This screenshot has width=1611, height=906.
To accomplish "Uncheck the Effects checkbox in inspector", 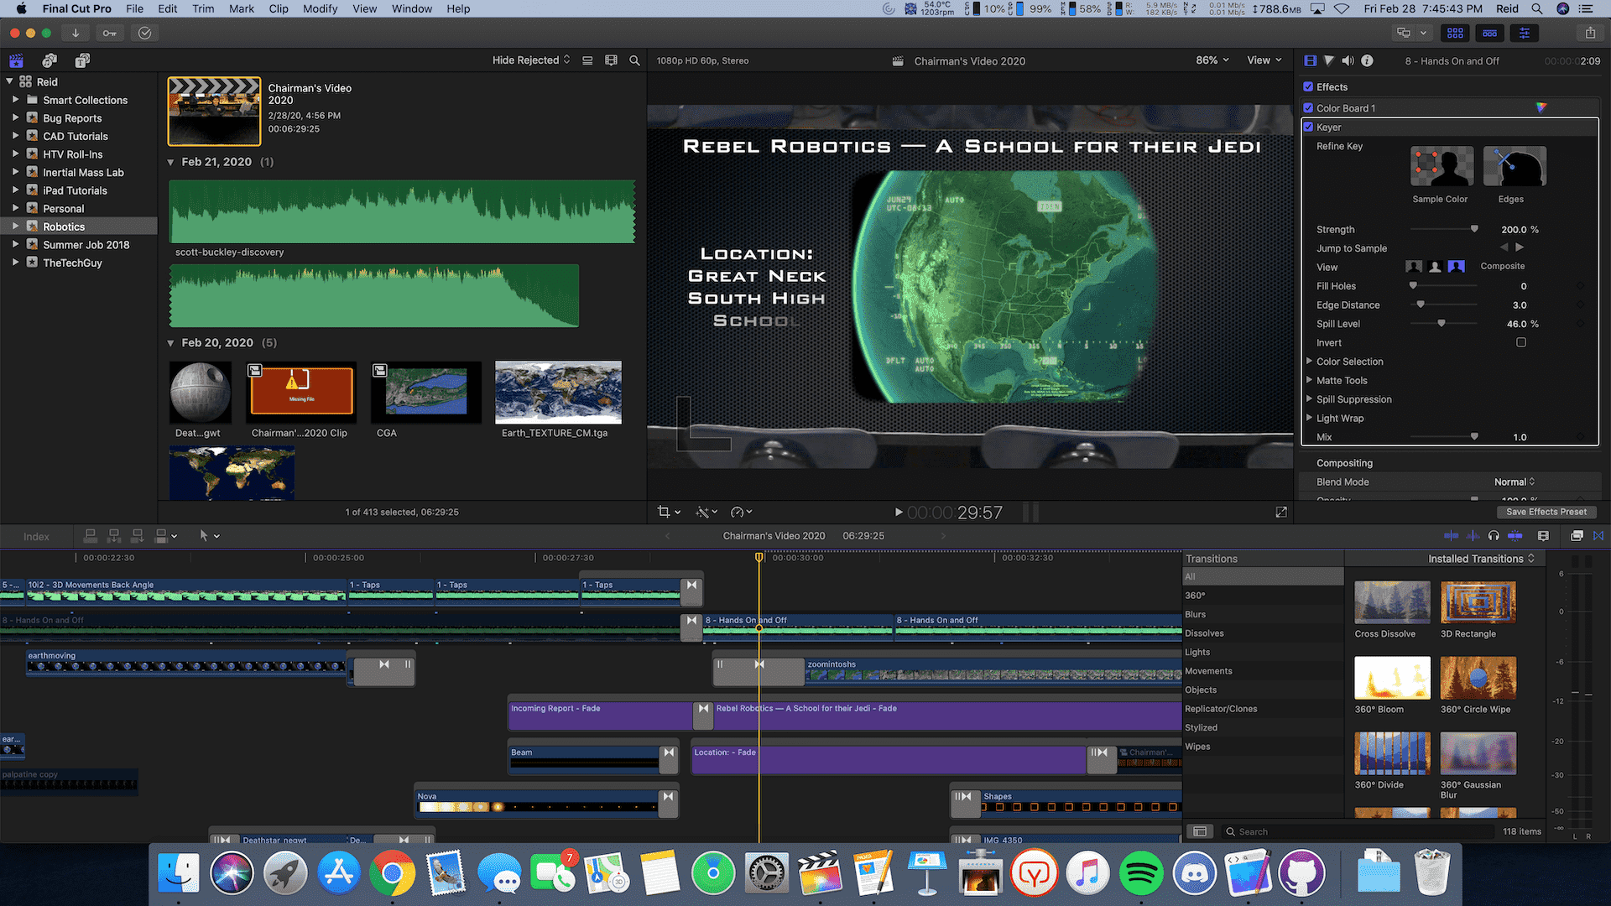I will 1308,86.
